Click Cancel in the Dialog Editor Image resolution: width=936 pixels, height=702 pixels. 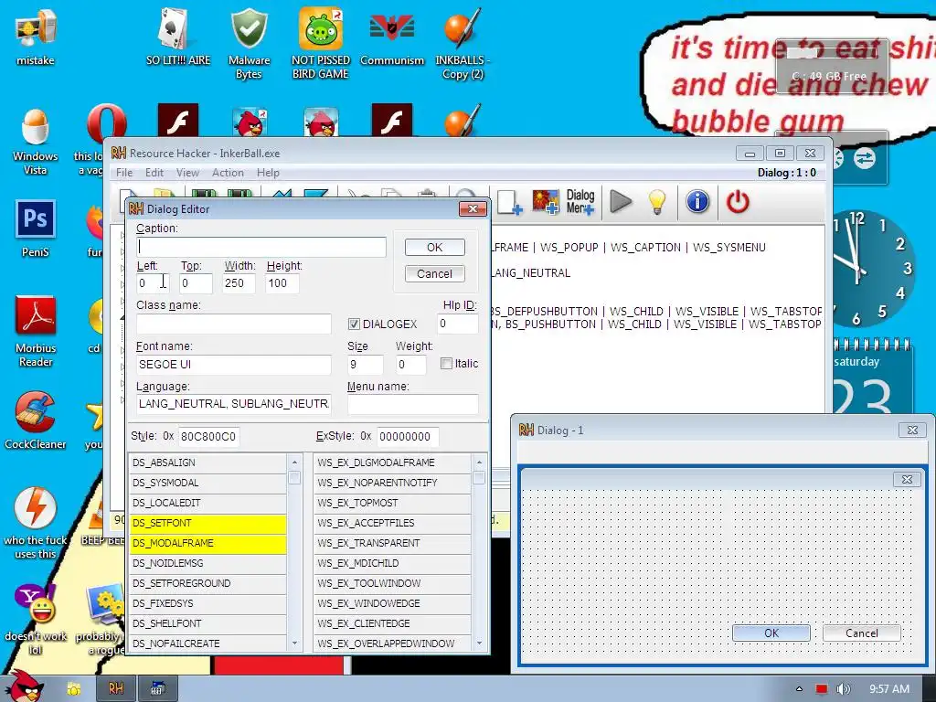coord(434,274)
